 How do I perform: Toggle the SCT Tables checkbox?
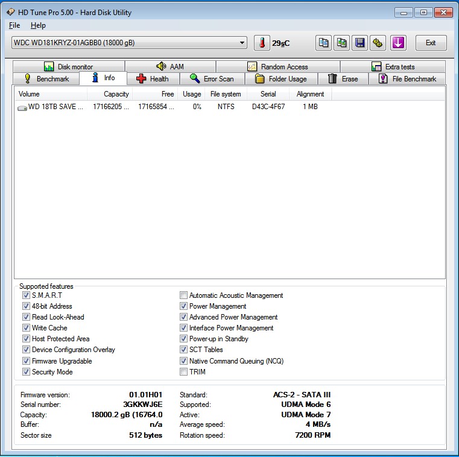pos(183,349)
